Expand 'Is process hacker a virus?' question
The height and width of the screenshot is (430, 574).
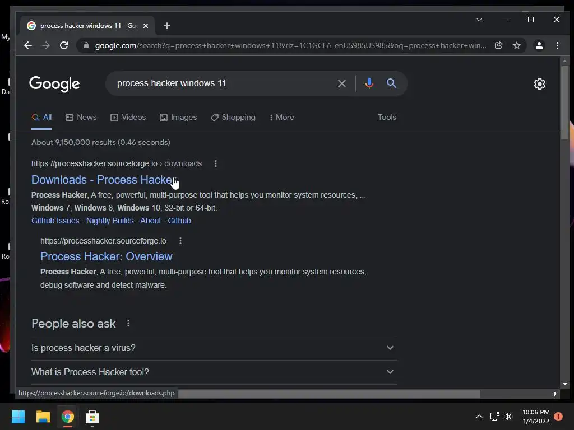[214, 348]
